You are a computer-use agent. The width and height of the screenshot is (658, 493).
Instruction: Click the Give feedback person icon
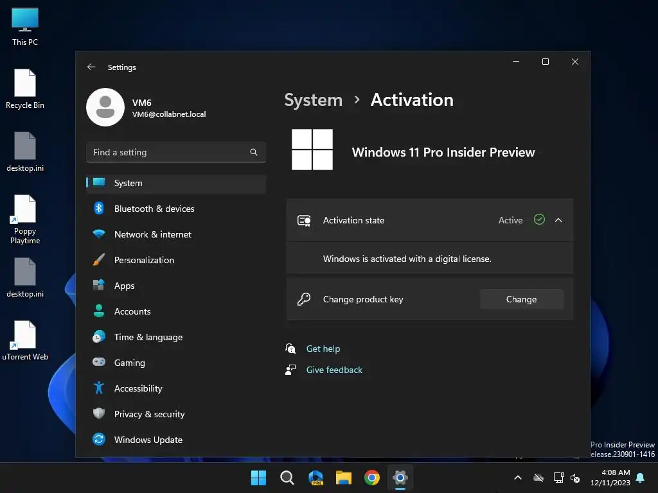point(290,370)
